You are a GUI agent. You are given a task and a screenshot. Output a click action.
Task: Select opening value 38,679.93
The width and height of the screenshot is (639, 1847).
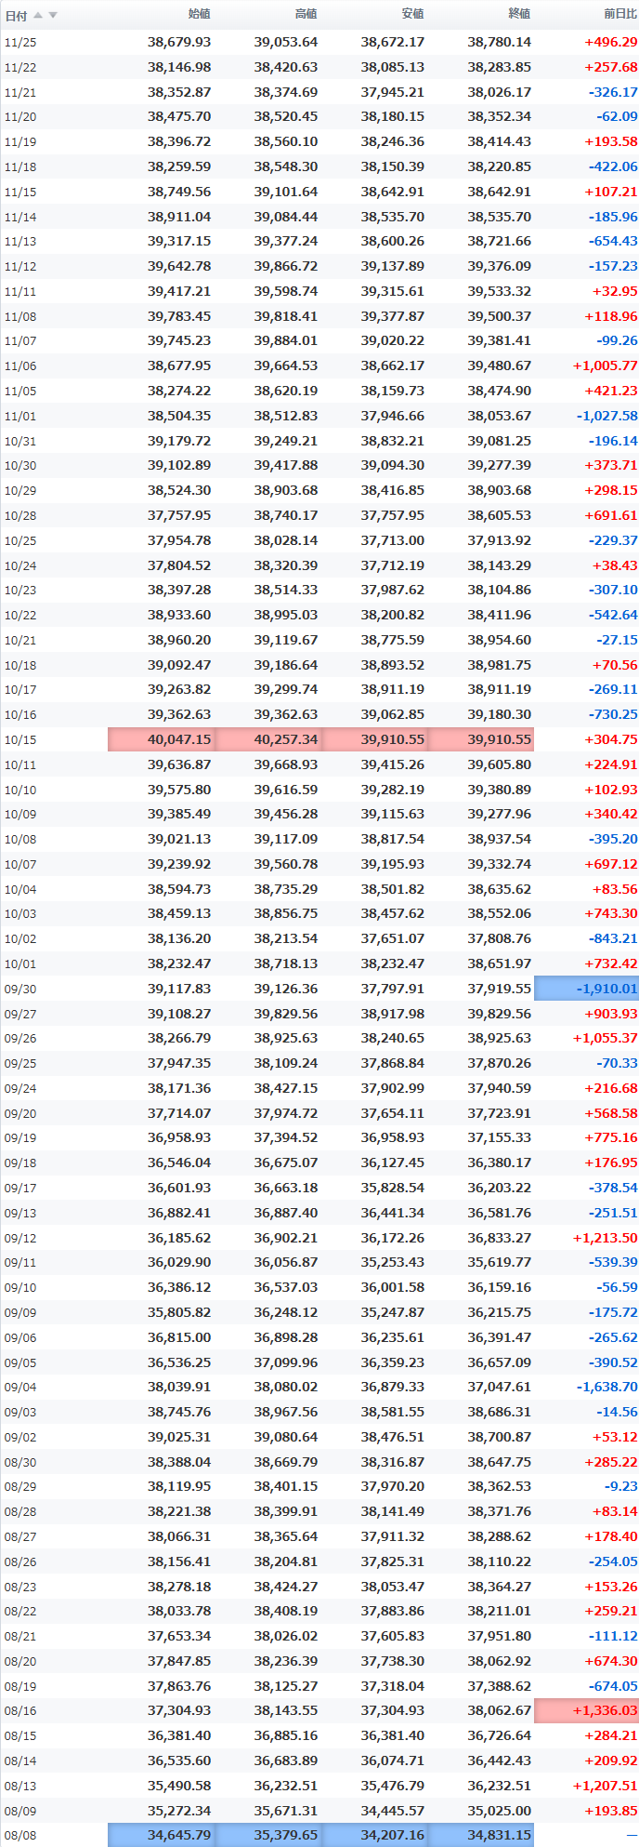(179, 43)
